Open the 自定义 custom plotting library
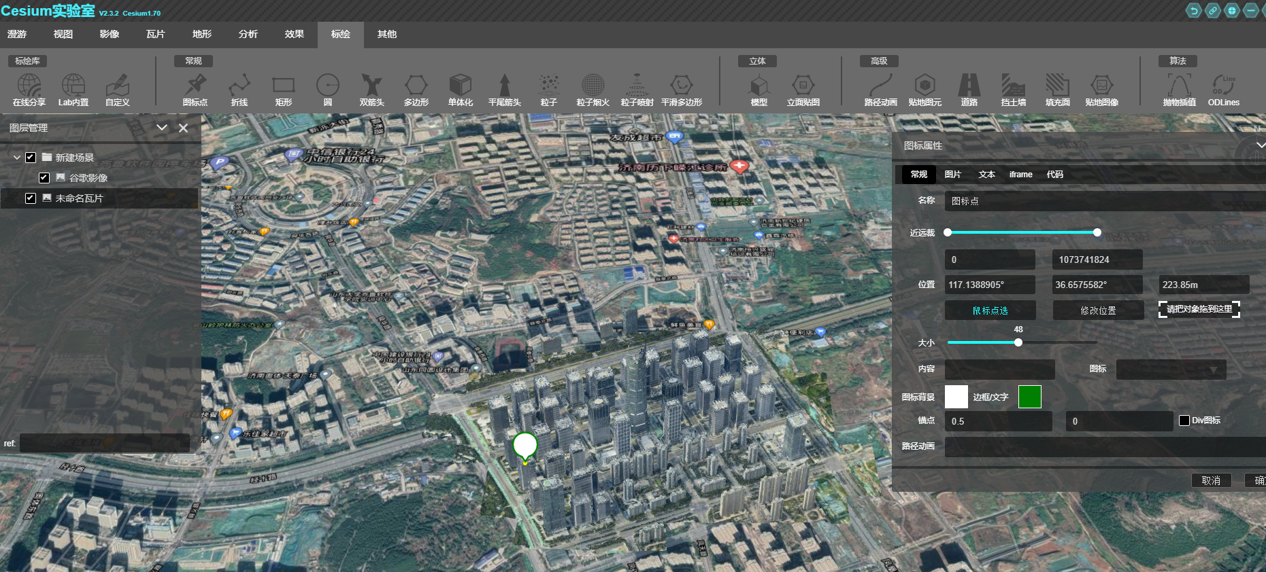Screen dimensions: 1266x572 [x=117, y=90]
